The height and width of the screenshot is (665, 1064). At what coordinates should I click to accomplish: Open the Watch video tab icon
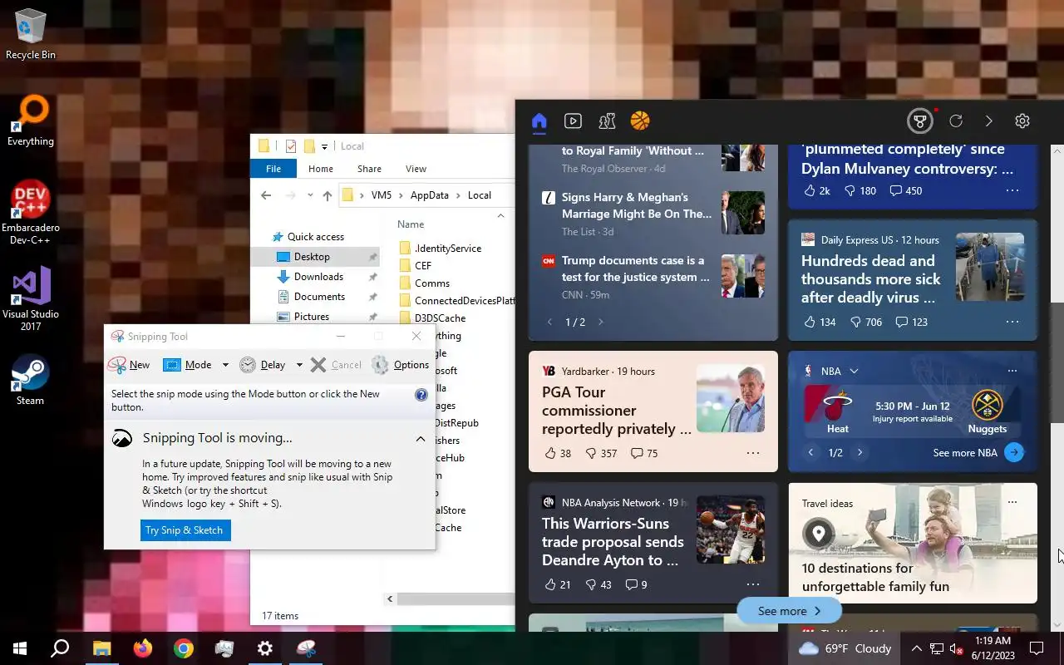click(x=573, y=121)
